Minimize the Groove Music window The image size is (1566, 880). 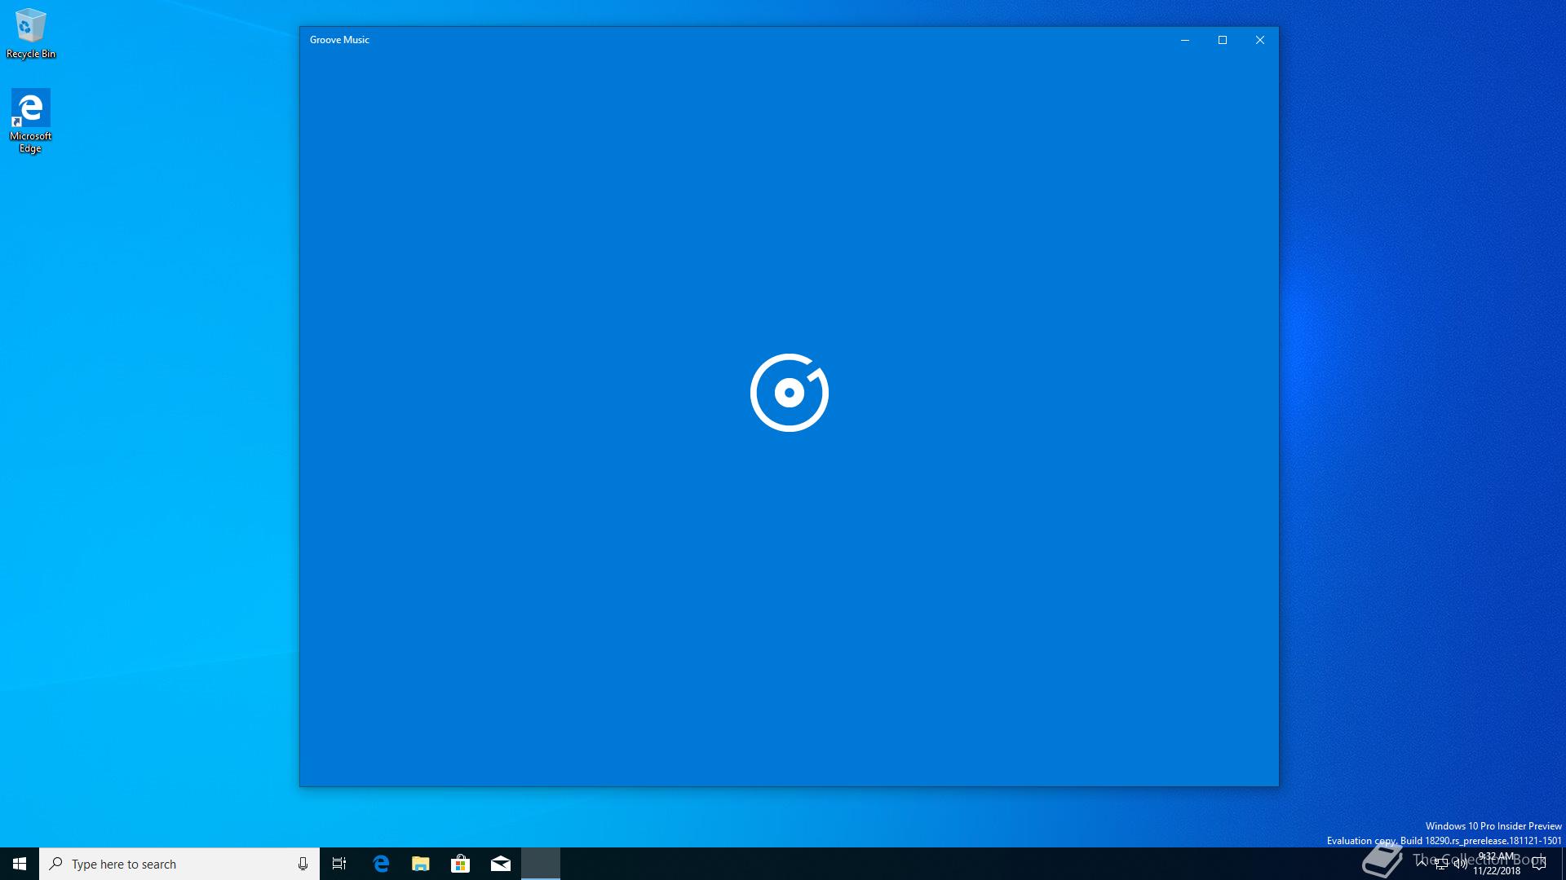pyautogui.click(x=1185, y=40)
